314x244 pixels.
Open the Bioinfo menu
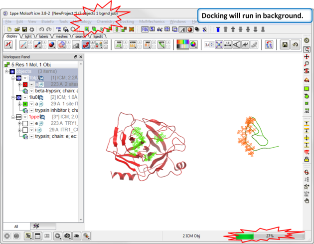click(48, 22)
